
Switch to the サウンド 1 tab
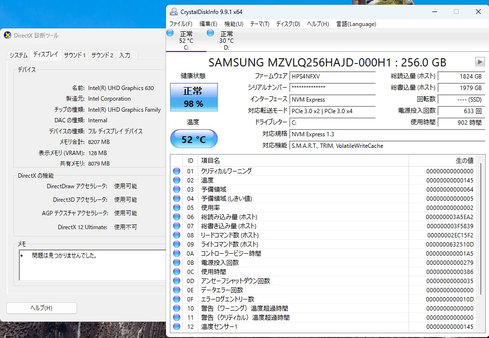75,55
